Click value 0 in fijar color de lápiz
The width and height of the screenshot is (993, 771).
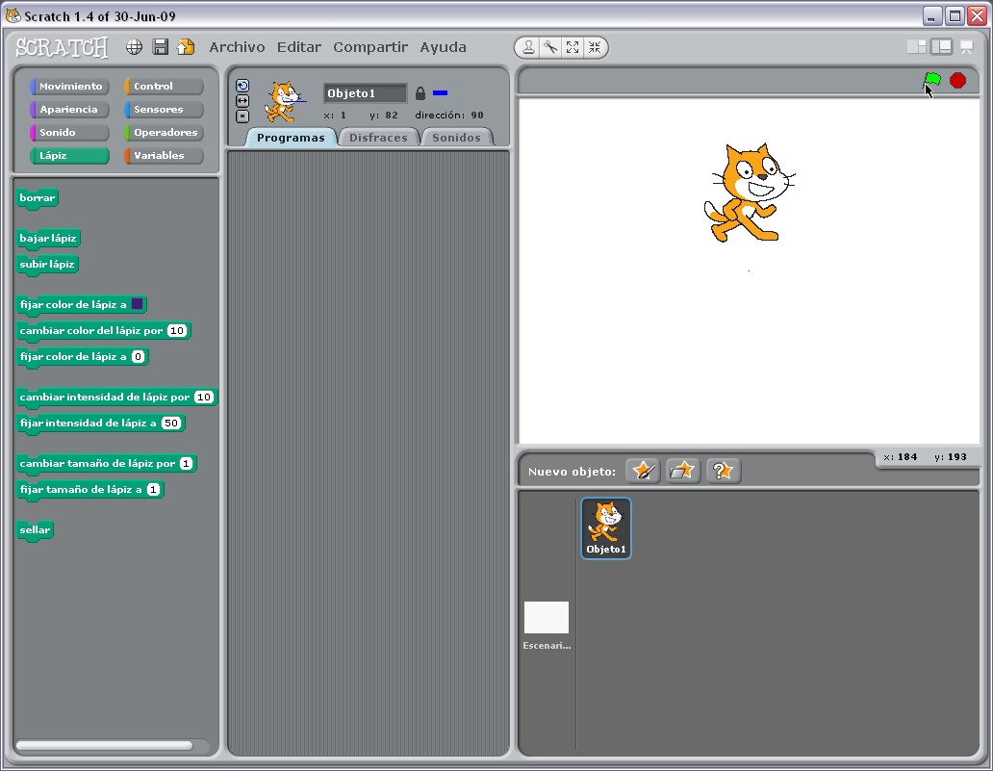(x=138, y=357)
